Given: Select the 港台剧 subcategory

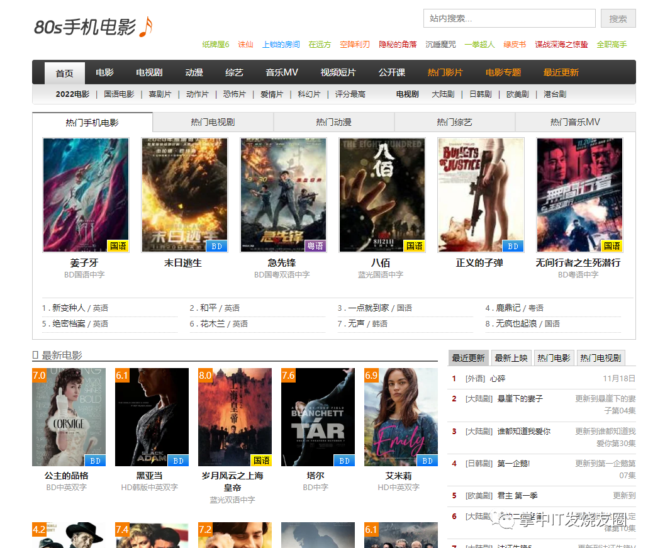Looking at the screenshot, I should (x=555, y=94).
